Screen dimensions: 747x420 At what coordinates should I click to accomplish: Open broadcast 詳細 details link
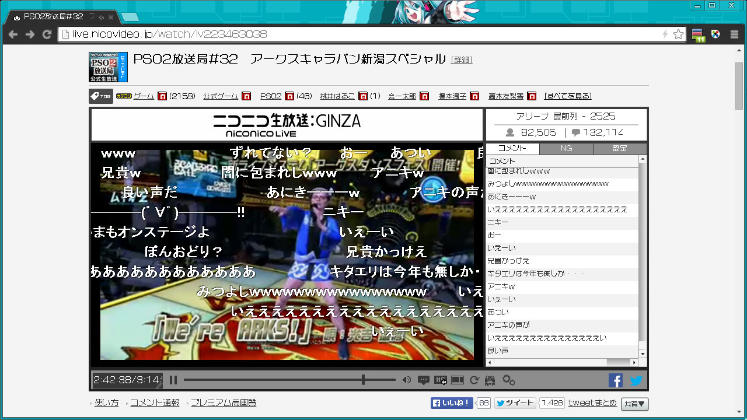tap(462, 60)
